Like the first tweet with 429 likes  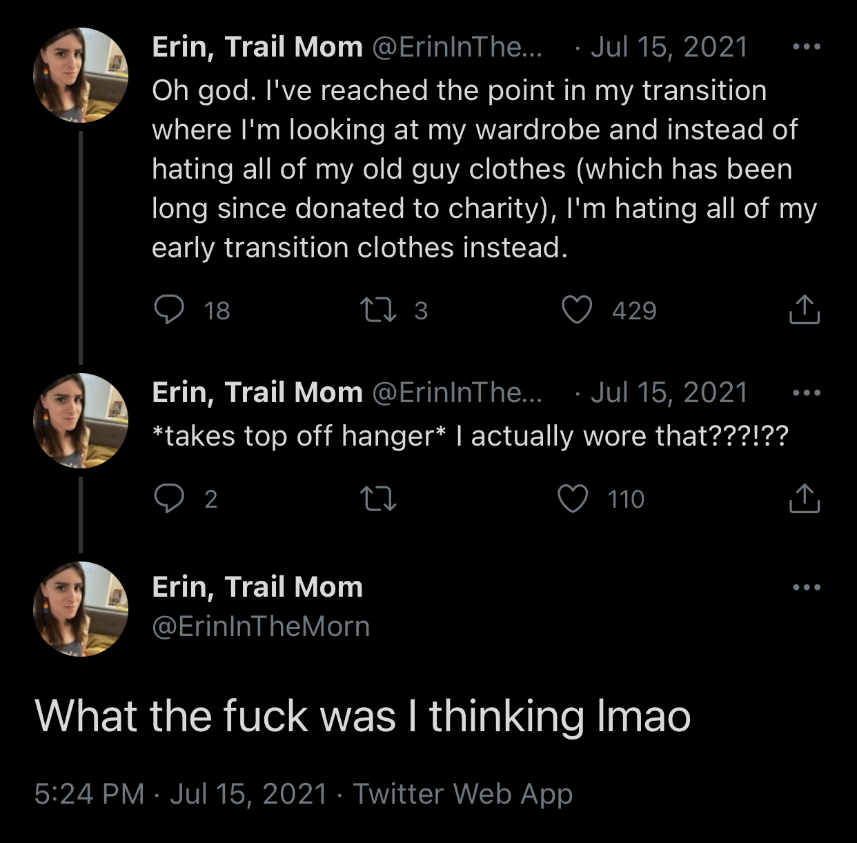click(577, 310)
